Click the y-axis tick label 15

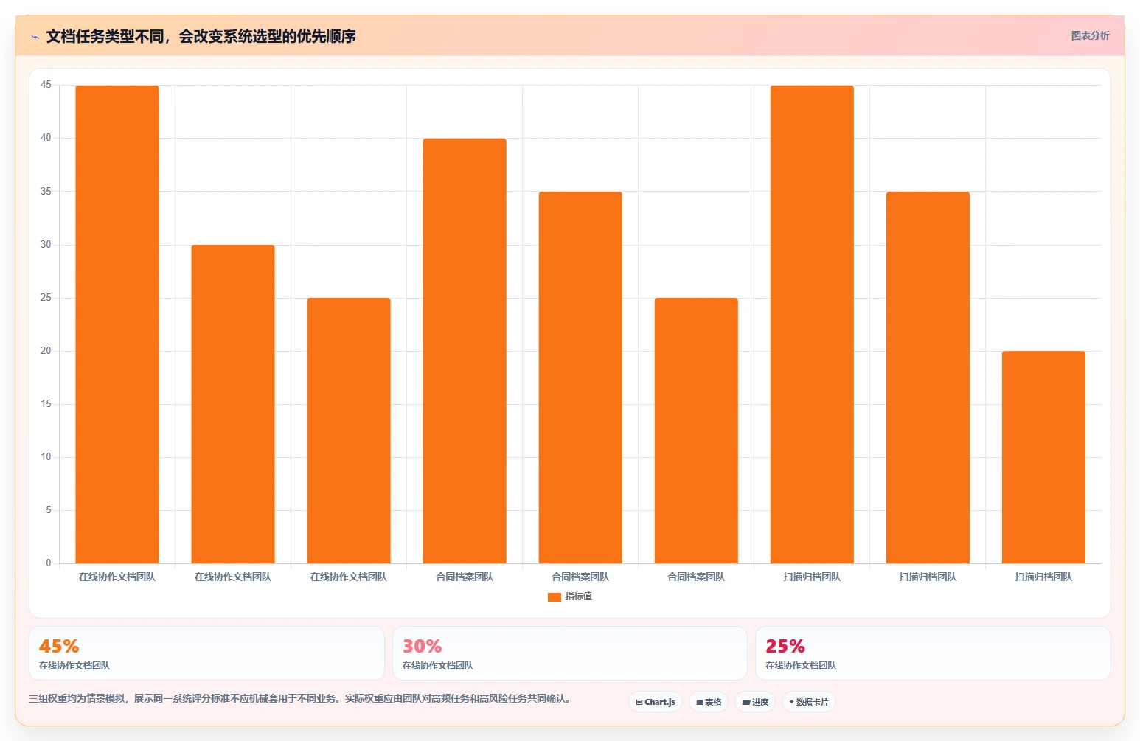click(x=46, y=404)
